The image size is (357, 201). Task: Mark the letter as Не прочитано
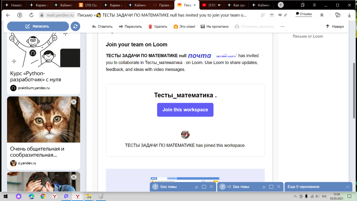214,27
